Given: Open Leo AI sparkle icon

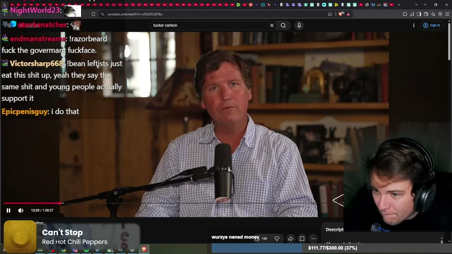Looking at the screenshot, I should pyautogui.click(x=433, y=14).
